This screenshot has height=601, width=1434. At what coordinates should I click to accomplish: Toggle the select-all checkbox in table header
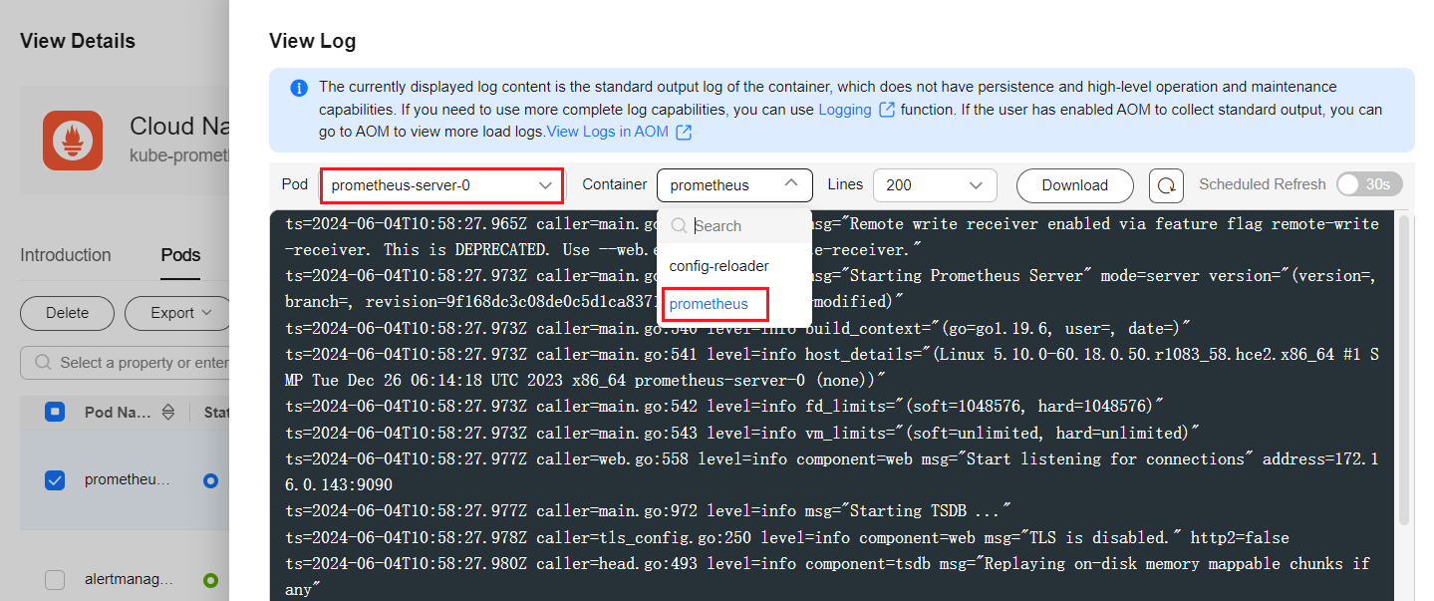coord(55,412)
